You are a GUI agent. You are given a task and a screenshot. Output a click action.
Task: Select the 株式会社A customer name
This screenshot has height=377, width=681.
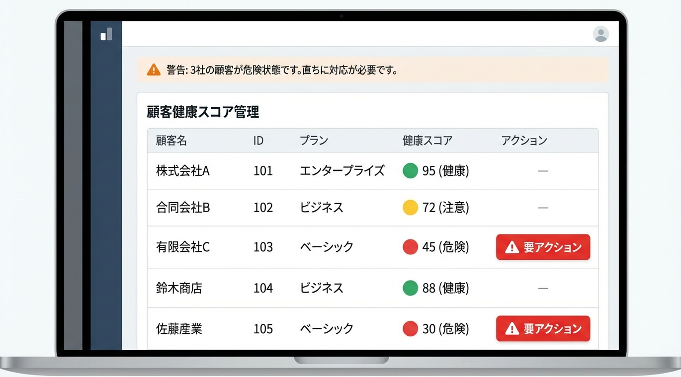click(183, 171)
